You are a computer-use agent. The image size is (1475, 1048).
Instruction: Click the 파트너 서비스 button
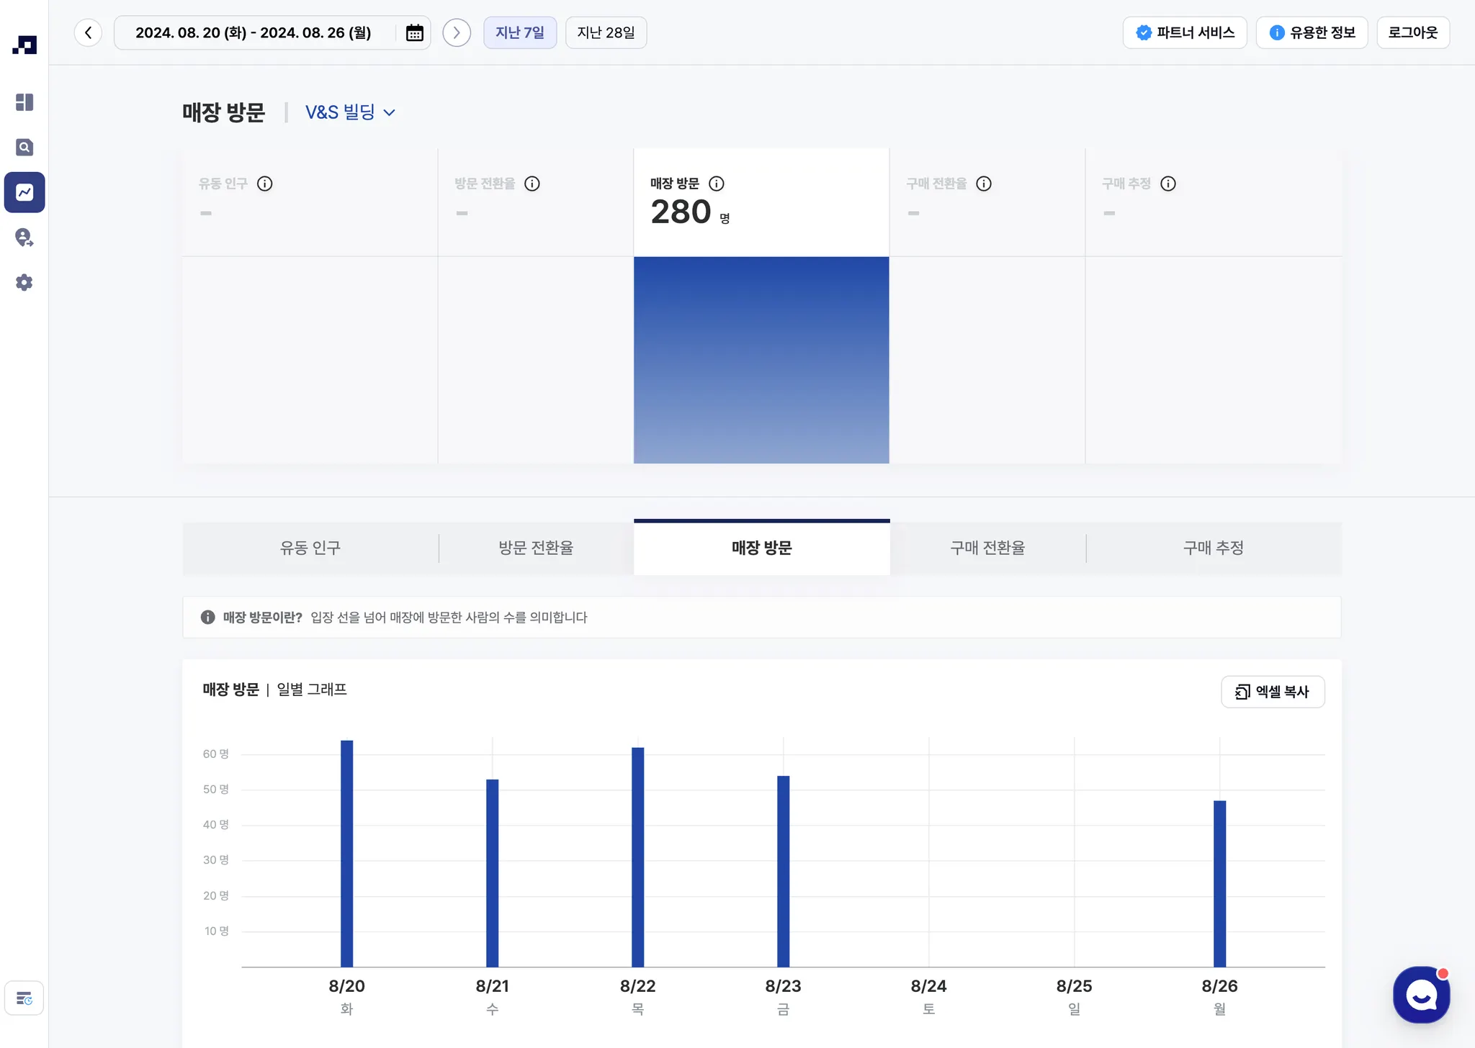[x=1185, y=33]
